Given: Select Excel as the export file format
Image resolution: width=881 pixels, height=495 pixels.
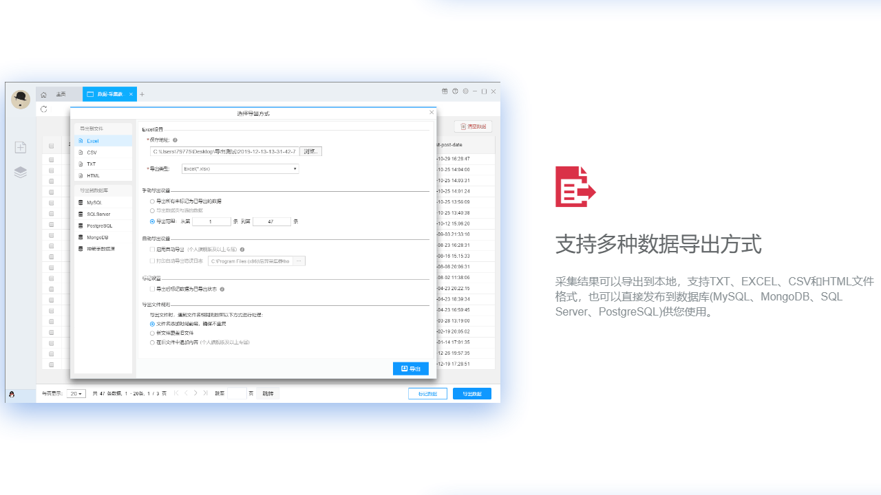Looking at the screenshot, I should click(x=94, y=141).
